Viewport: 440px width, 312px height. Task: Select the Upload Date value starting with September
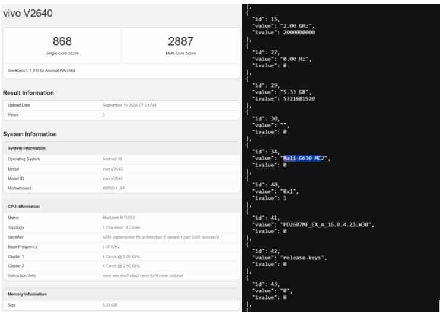[129, 105]
